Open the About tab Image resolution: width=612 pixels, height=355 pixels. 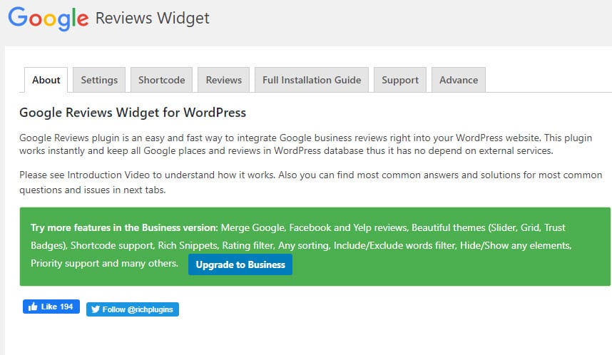pyautogui.click(x=46, y=80)
